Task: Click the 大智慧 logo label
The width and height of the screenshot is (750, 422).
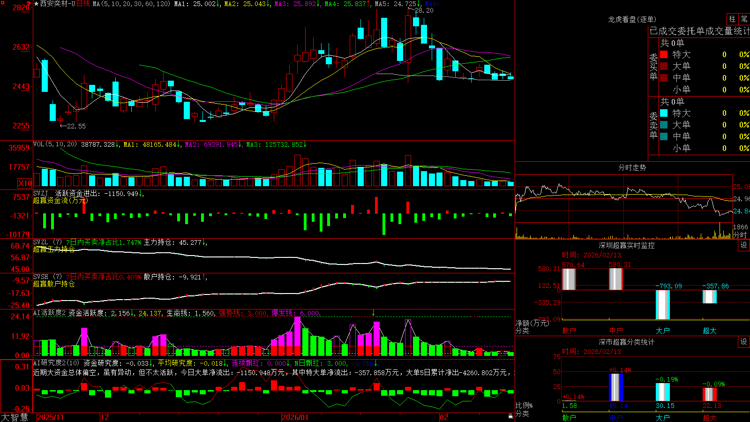Action: click(x=15, y=417)
